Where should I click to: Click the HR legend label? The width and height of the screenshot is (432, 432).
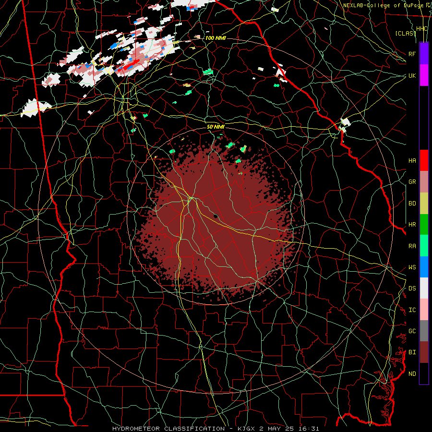[x=412, y=225]
